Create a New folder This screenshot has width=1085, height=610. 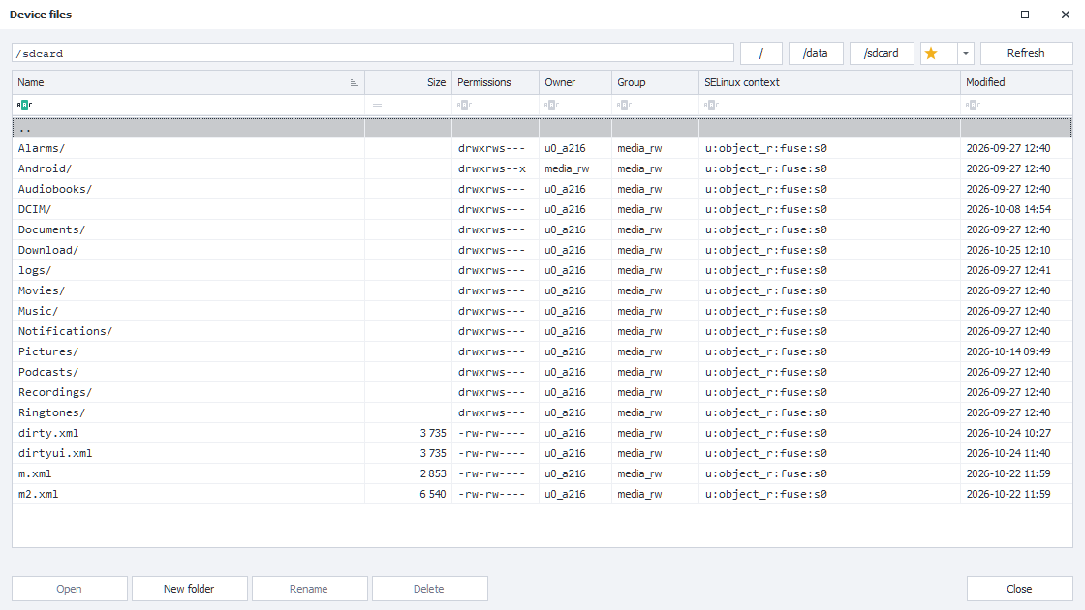[x=189, y=589]
